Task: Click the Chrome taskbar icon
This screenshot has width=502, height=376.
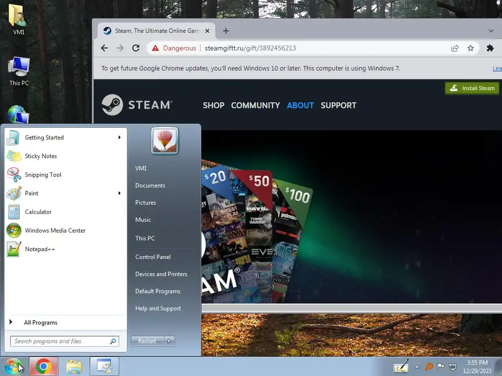Action: (44, 366)
